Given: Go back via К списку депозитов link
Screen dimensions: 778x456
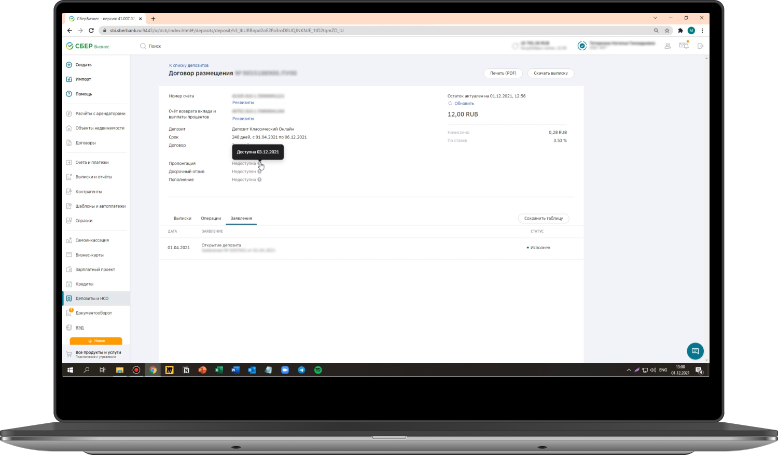Looking at the screenshot, I should pos(189,65).
